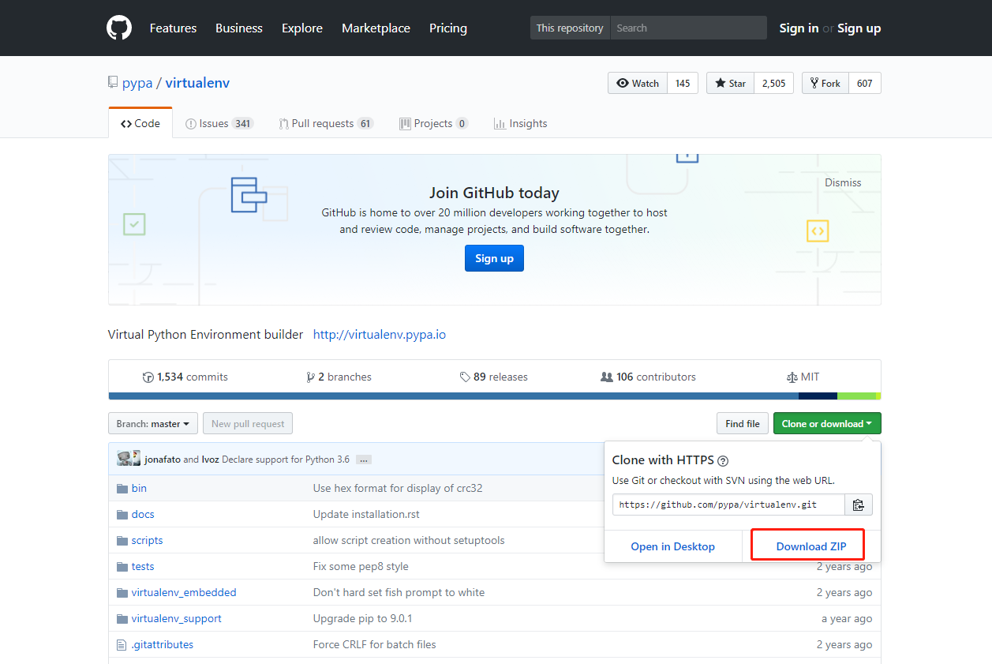This screenshot has height=664, width=992.
Task: Expand commit message ellipsis button
Action: coord(364,460)
